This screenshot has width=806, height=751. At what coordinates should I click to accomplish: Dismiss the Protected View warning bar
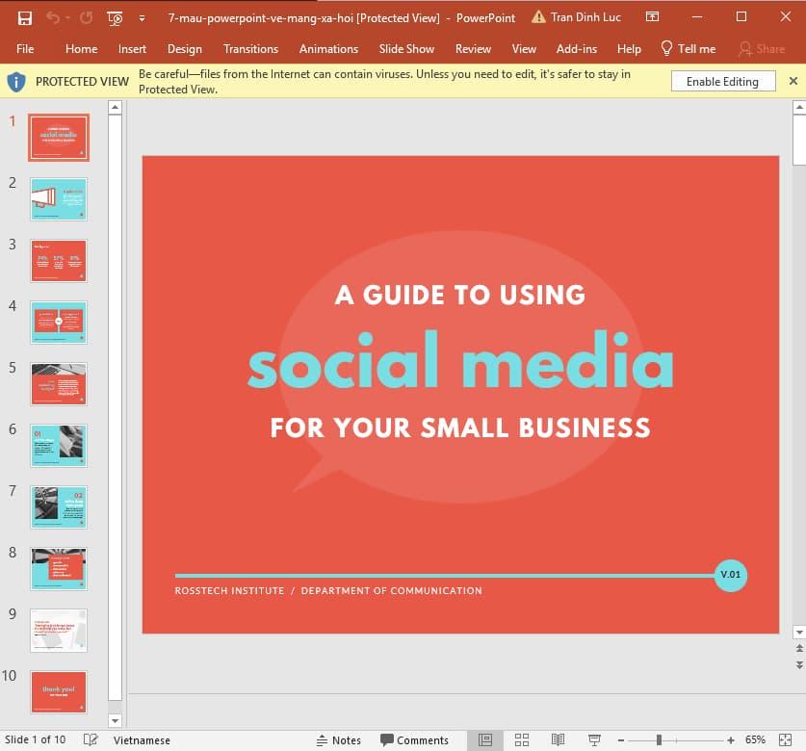[x=793, y=81]
